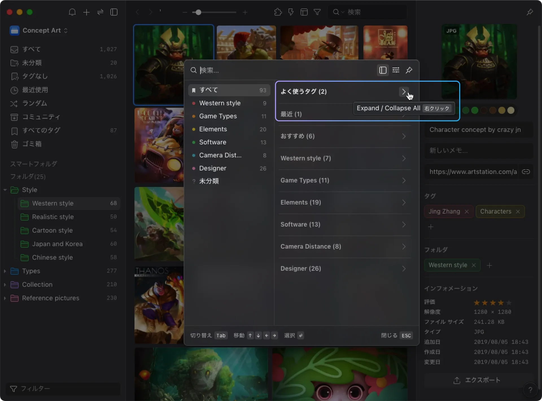Click the 新しいメモ note field

pyautogui.click(x=479, y=150)
